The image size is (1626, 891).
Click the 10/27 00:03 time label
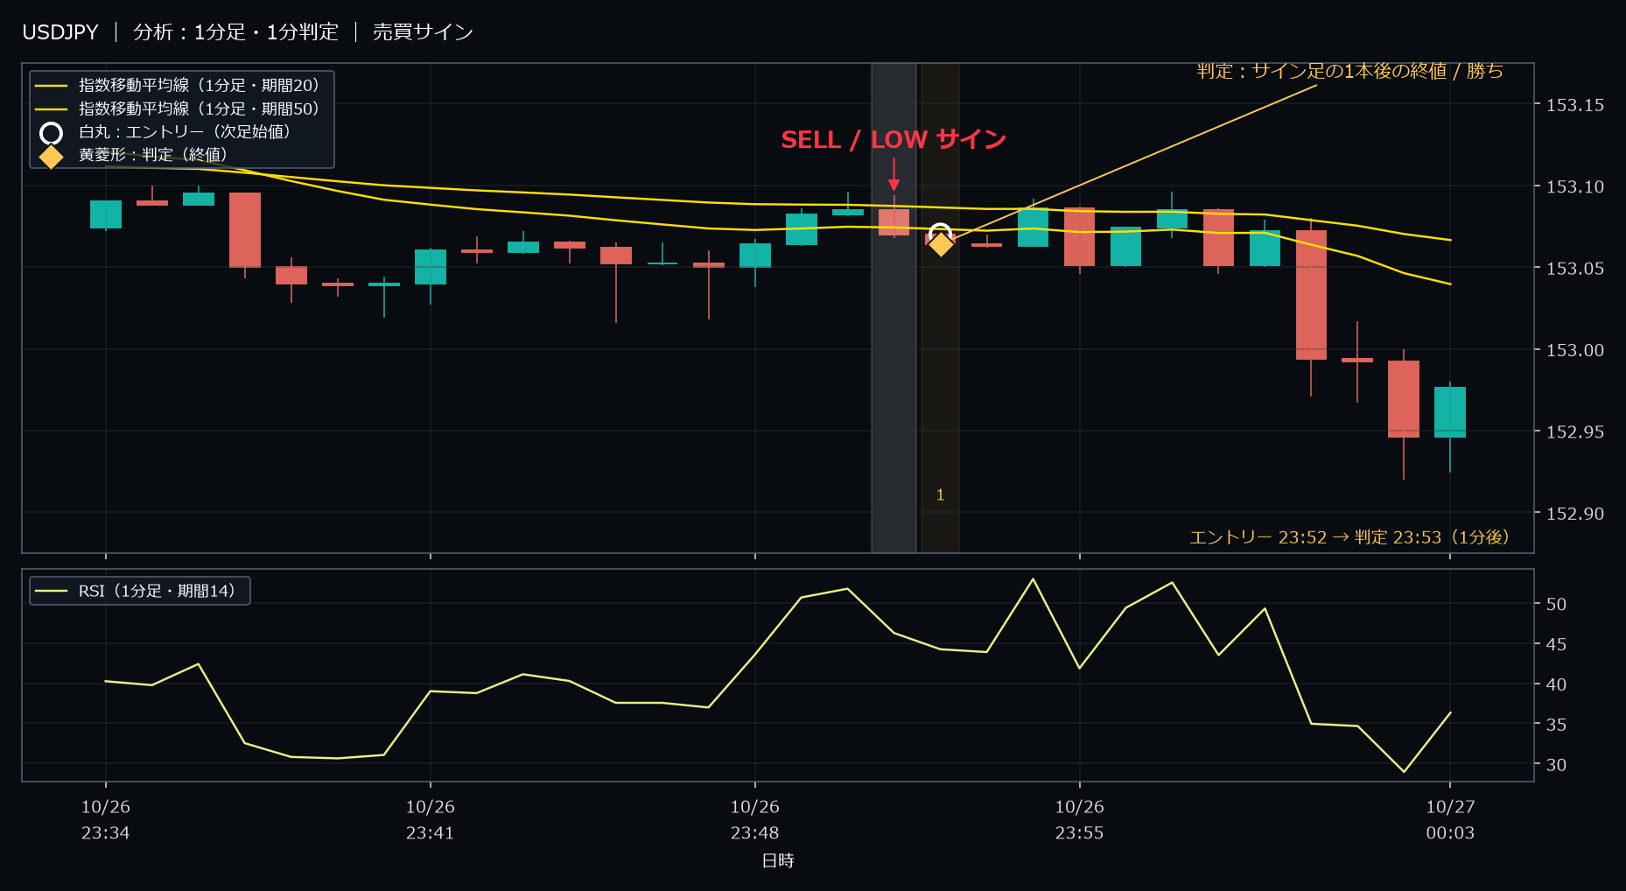(x=1450, y=820)
